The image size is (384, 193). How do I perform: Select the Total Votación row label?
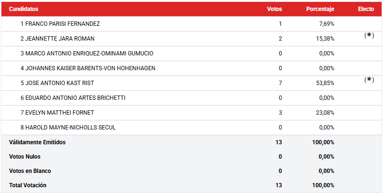coord(28,185)
